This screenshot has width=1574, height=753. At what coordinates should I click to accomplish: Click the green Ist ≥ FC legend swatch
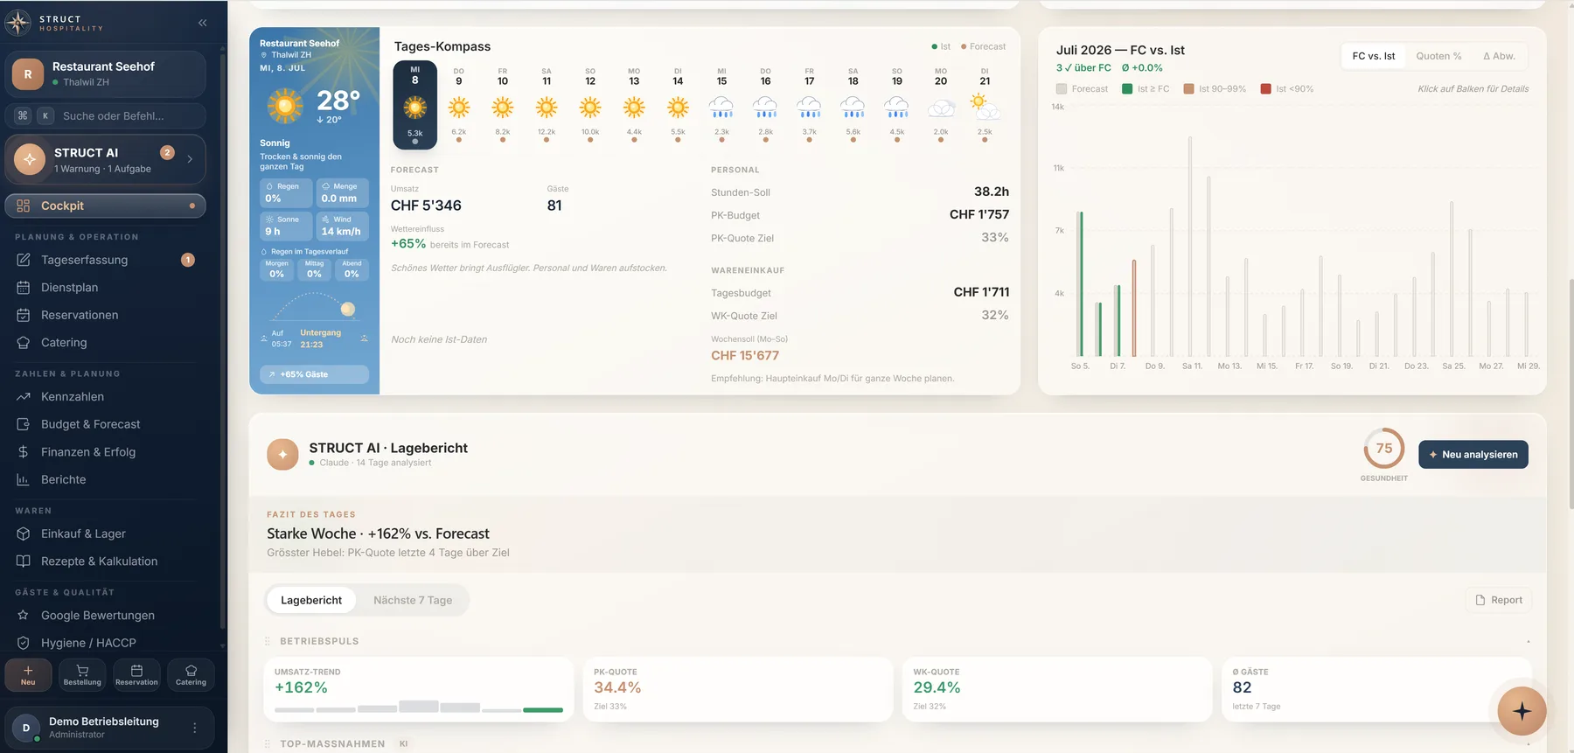click(x=1127, y=89)
